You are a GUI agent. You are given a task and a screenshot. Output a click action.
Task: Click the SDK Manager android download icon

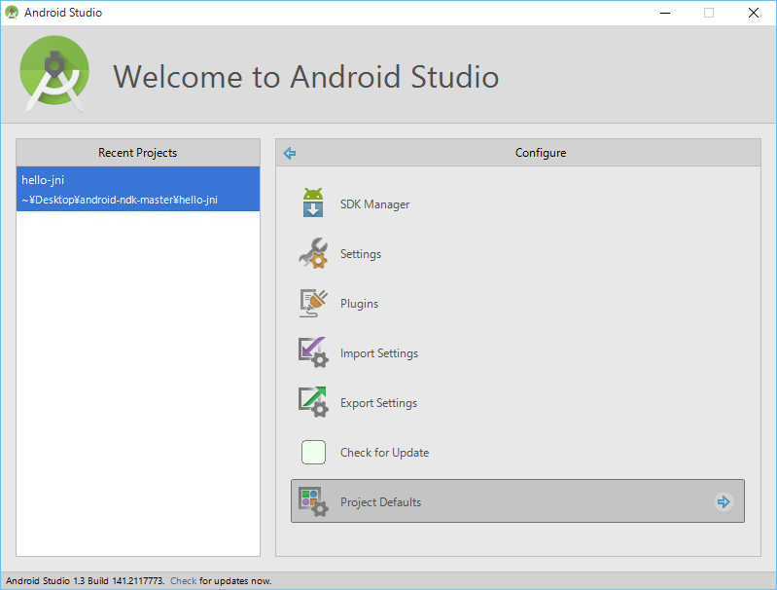313,204
